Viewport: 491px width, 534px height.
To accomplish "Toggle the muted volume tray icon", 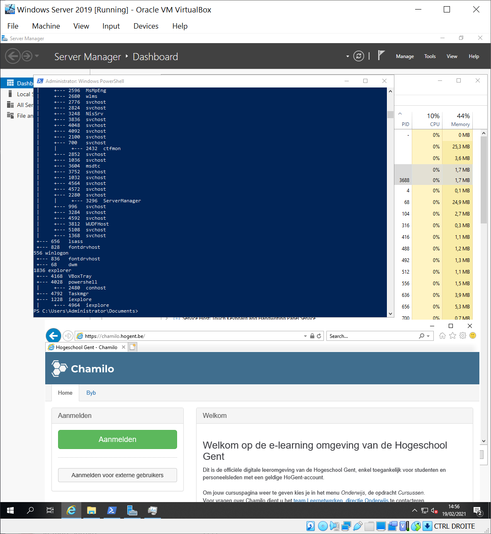I will [x=434, y=511].
